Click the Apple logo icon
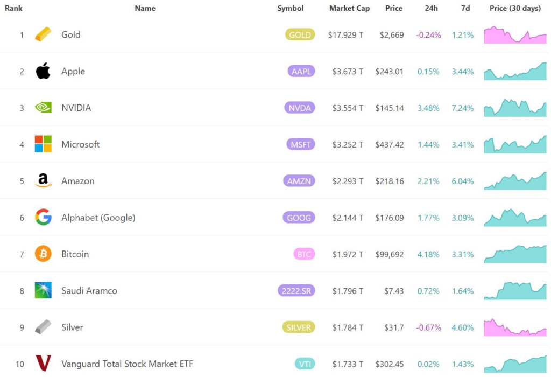Screen dimensions: 551x377 click(43, 71)
